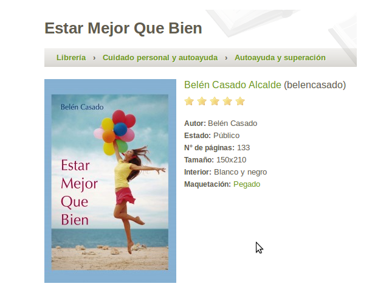
Task: Go to Cuidado personal y autoayuda category
Action: pyautogui.click(x=160, y=58)
